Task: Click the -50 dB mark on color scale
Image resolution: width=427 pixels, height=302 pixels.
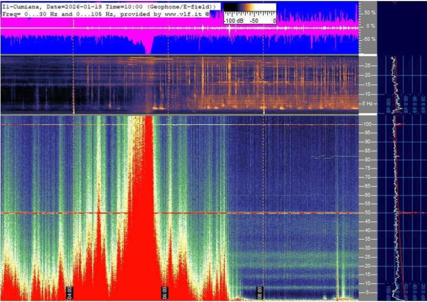Action: pos(253,20)
